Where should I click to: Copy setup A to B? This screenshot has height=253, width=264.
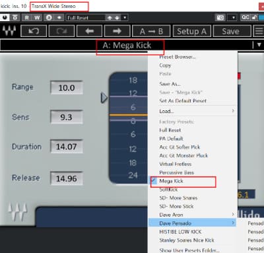point(151,31)
